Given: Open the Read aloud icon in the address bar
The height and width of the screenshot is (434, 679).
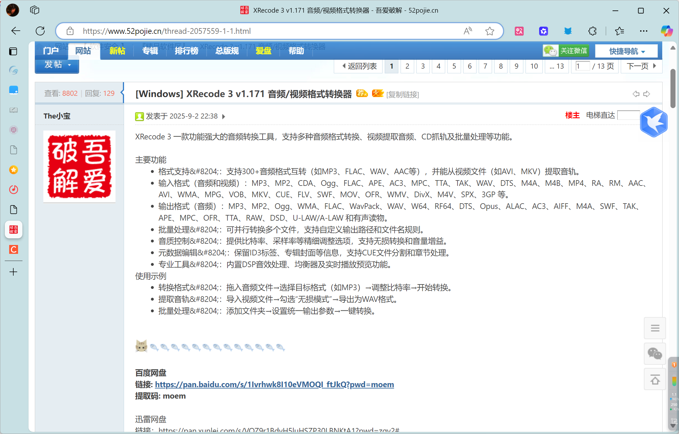Looking at the screenshot, I should point(468,31).
